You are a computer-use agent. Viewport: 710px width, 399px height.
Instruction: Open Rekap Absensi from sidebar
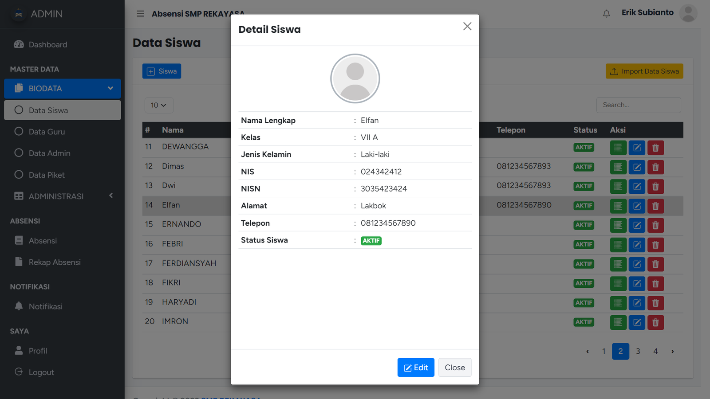pos(55,262)
